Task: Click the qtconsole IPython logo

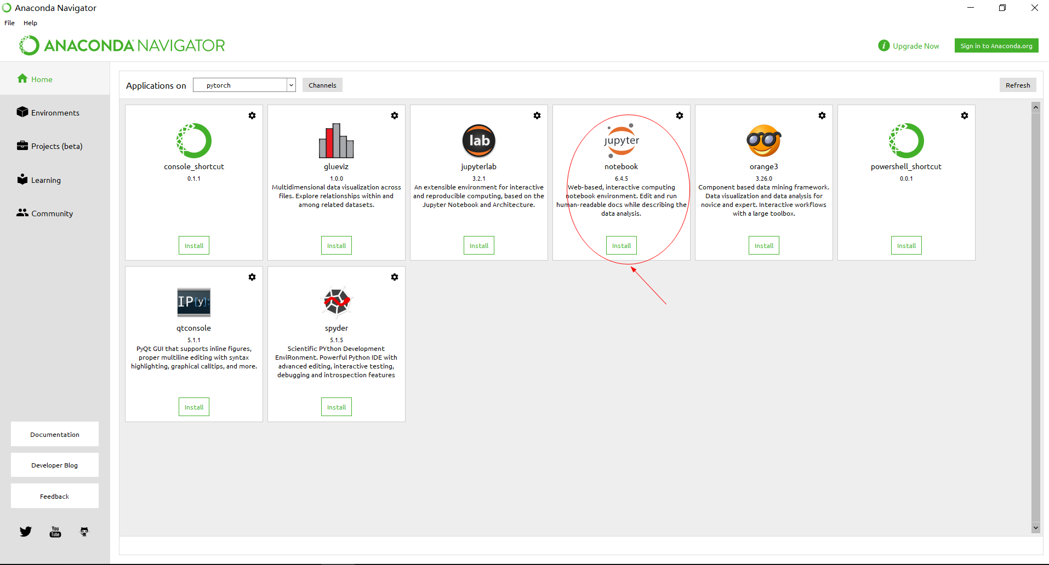Action: [194, 302]
